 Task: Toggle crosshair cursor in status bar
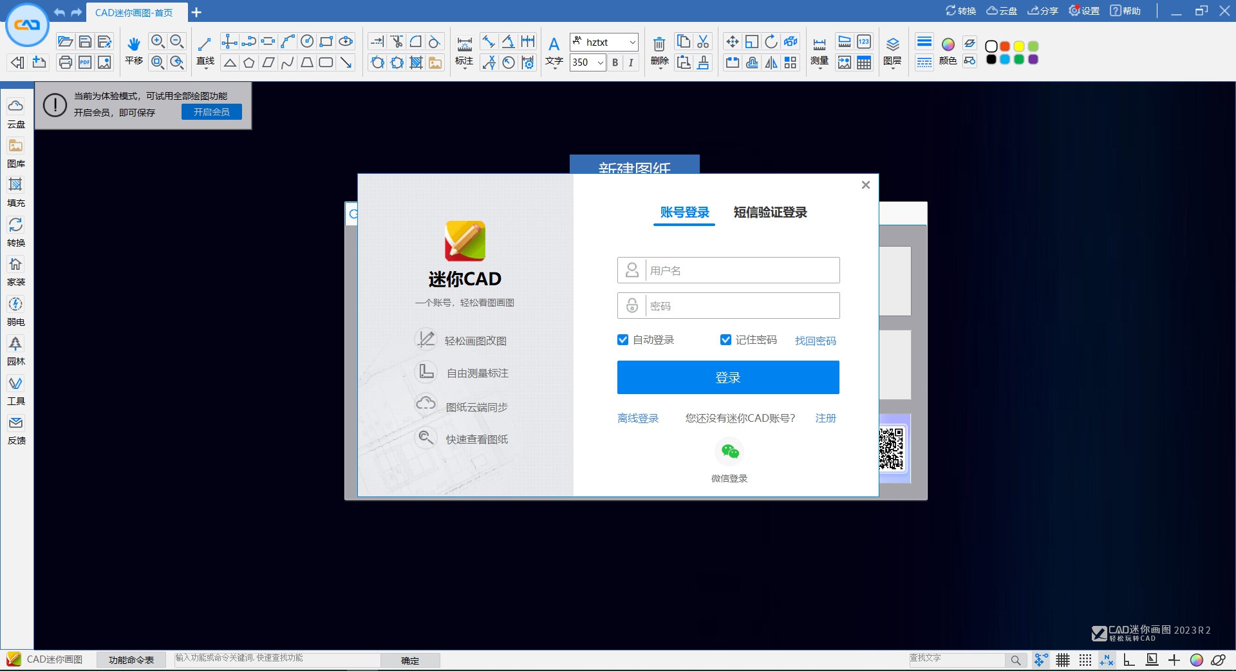[1174, 660]
